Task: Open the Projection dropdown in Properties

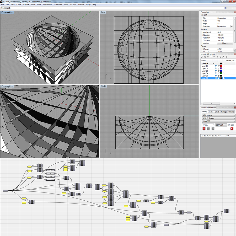Action: [x=232, y=26]
